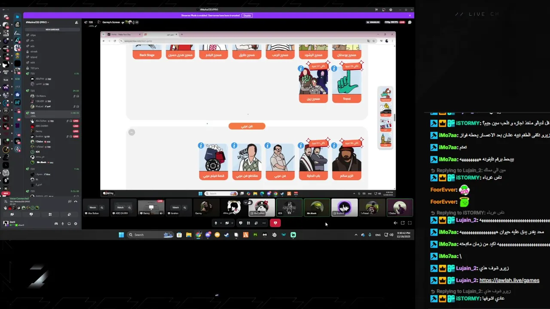Open https://jawlah.live/games link in chat
The image size is (550, 309).
tap(509, 280)
